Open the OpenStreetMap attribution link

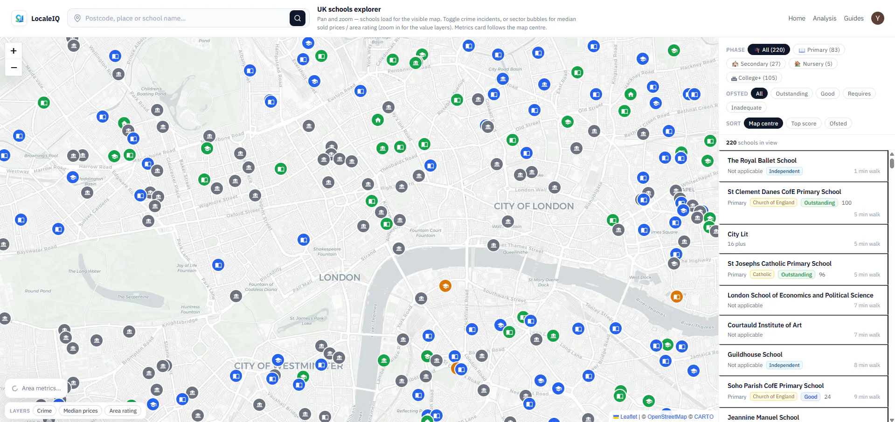pyautogui.click(x=667, y=417)
